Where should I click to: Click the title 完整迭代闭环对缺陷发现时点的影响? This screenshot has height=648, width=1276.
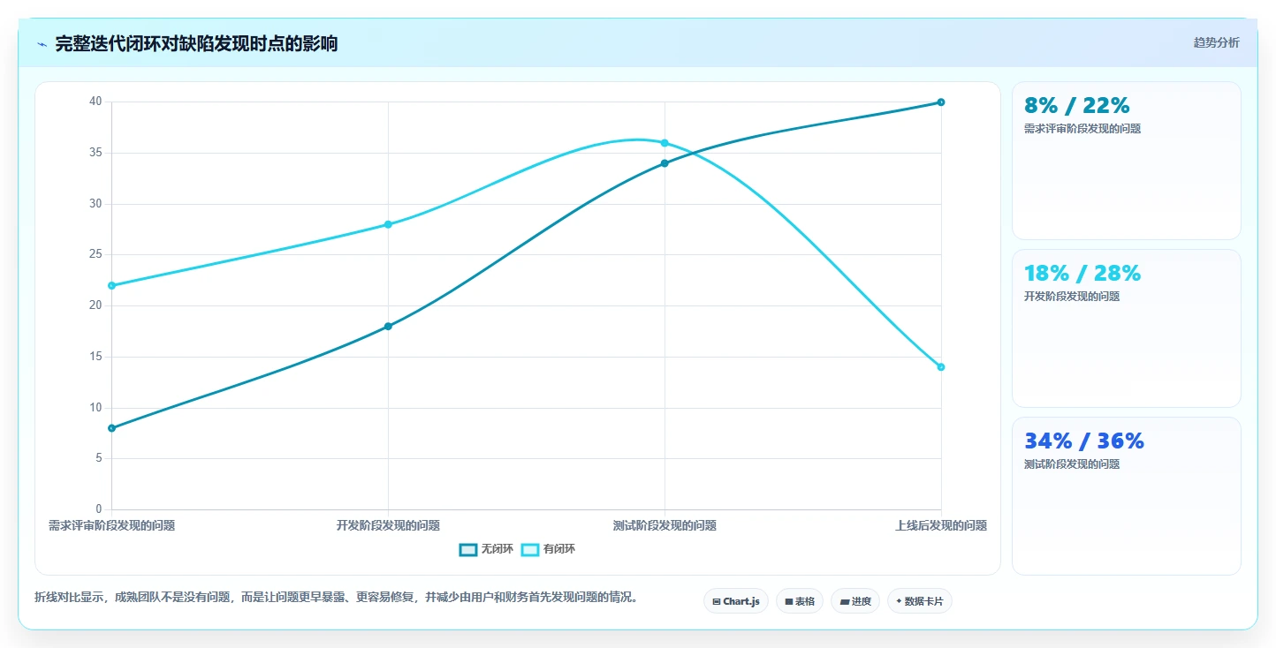click(x=196, y=43)
